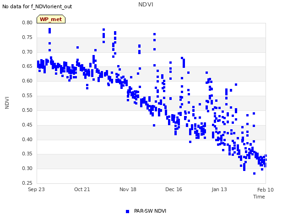This screenshot has width=293, height=220.
Task: Select the PAR-SW NDVI legend text
Action: coord(150,211)
